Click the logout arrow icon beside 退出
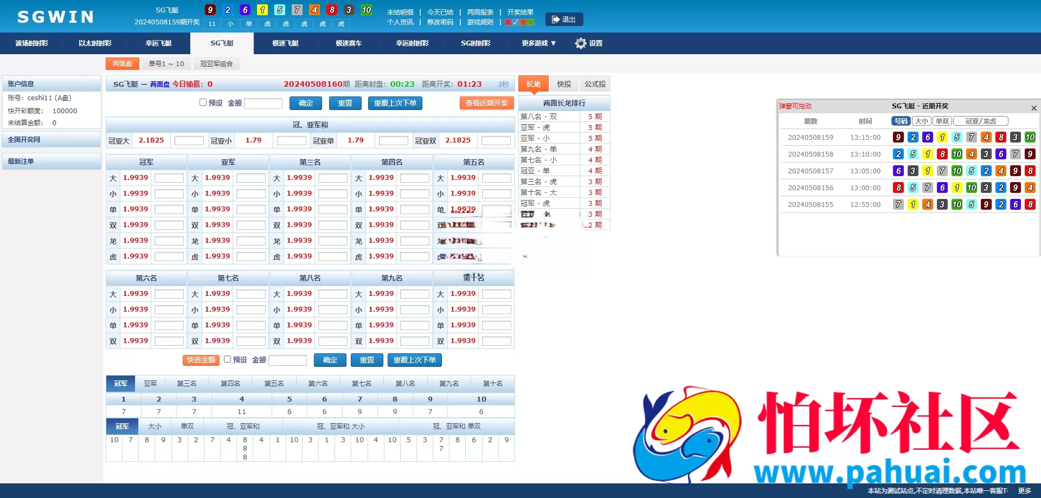The width and height of the screenshot is (1041, 498). coord(556,20)
